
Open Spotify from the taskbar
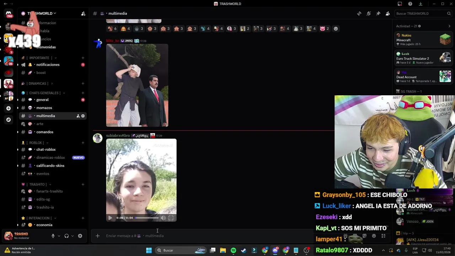pyautogui.click(x=233, y=250)
